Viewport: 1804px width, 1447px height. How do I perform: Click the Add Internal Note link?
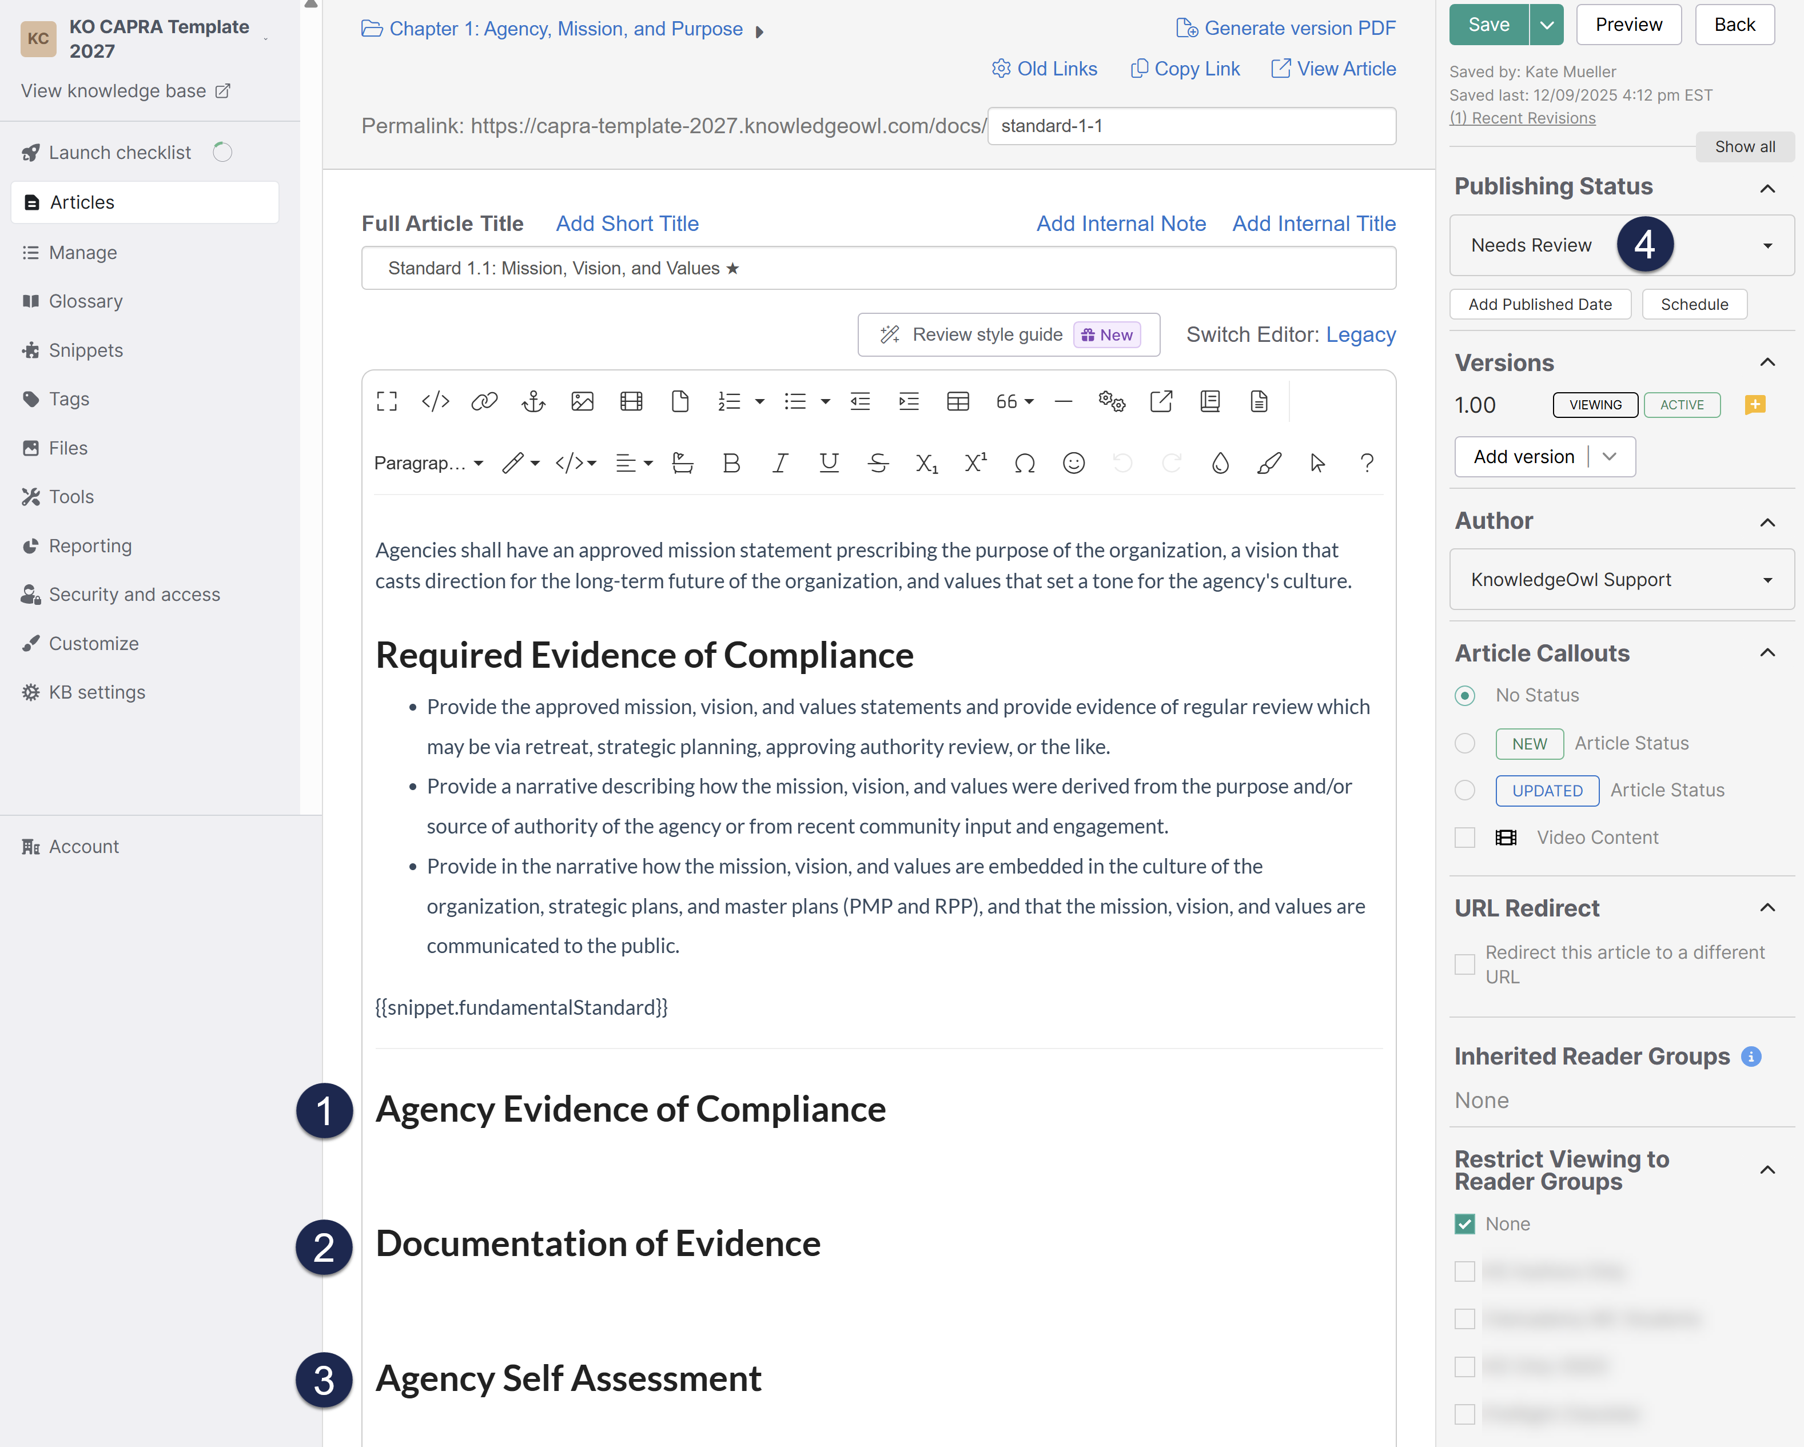(1120, 224)
